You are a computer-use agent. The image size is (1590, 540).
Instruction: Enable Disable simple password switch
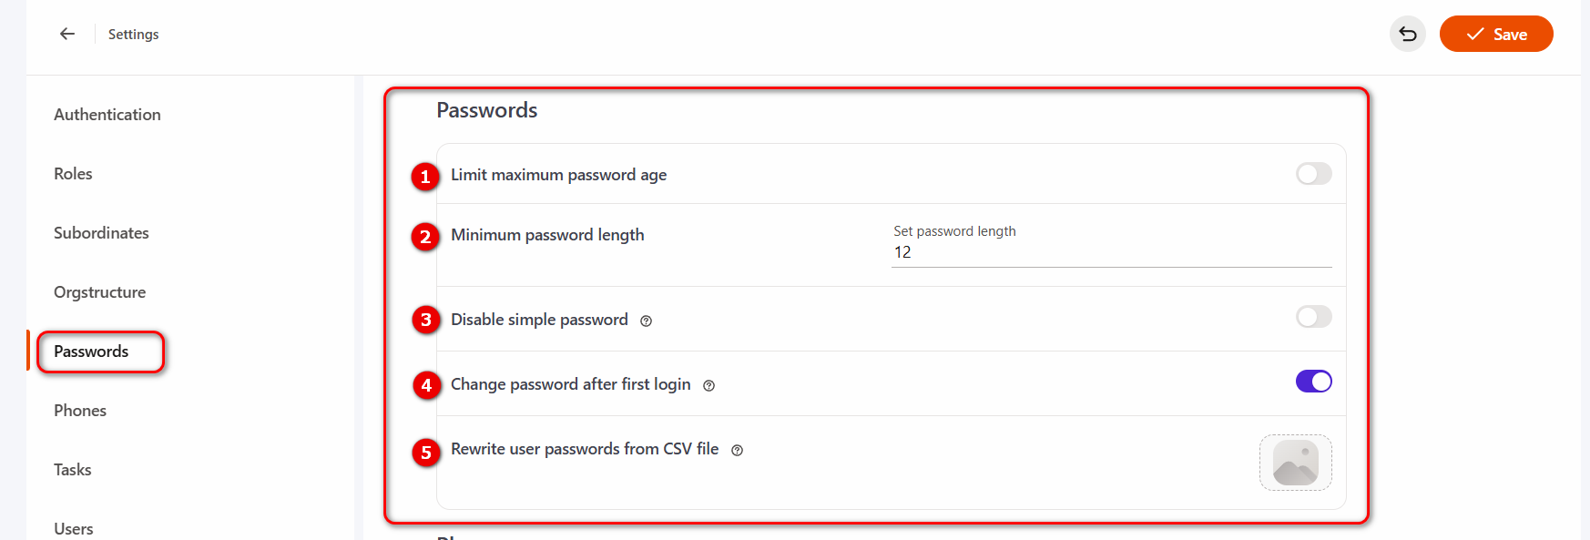(x=1313, y=317)
